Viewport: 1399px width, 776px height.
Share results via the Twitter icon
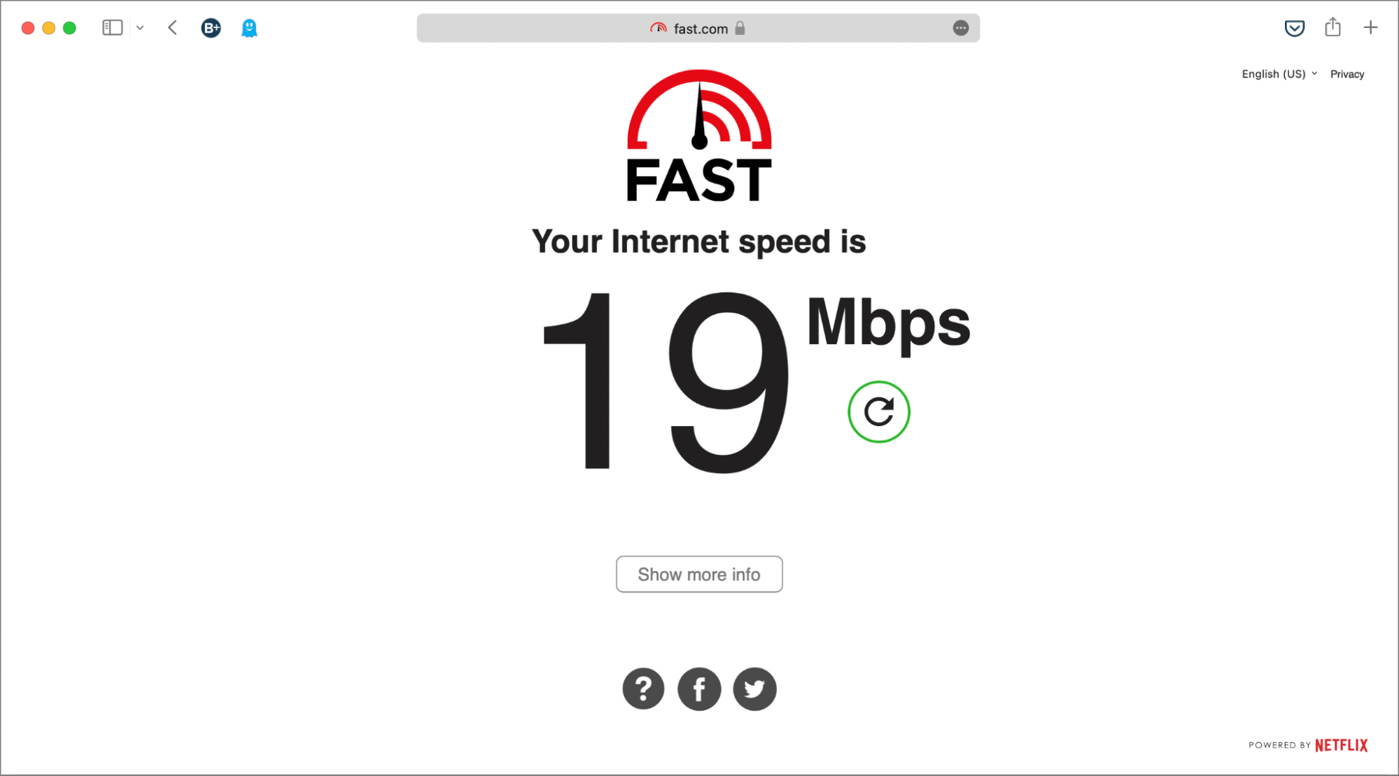[x=754, y=689]
